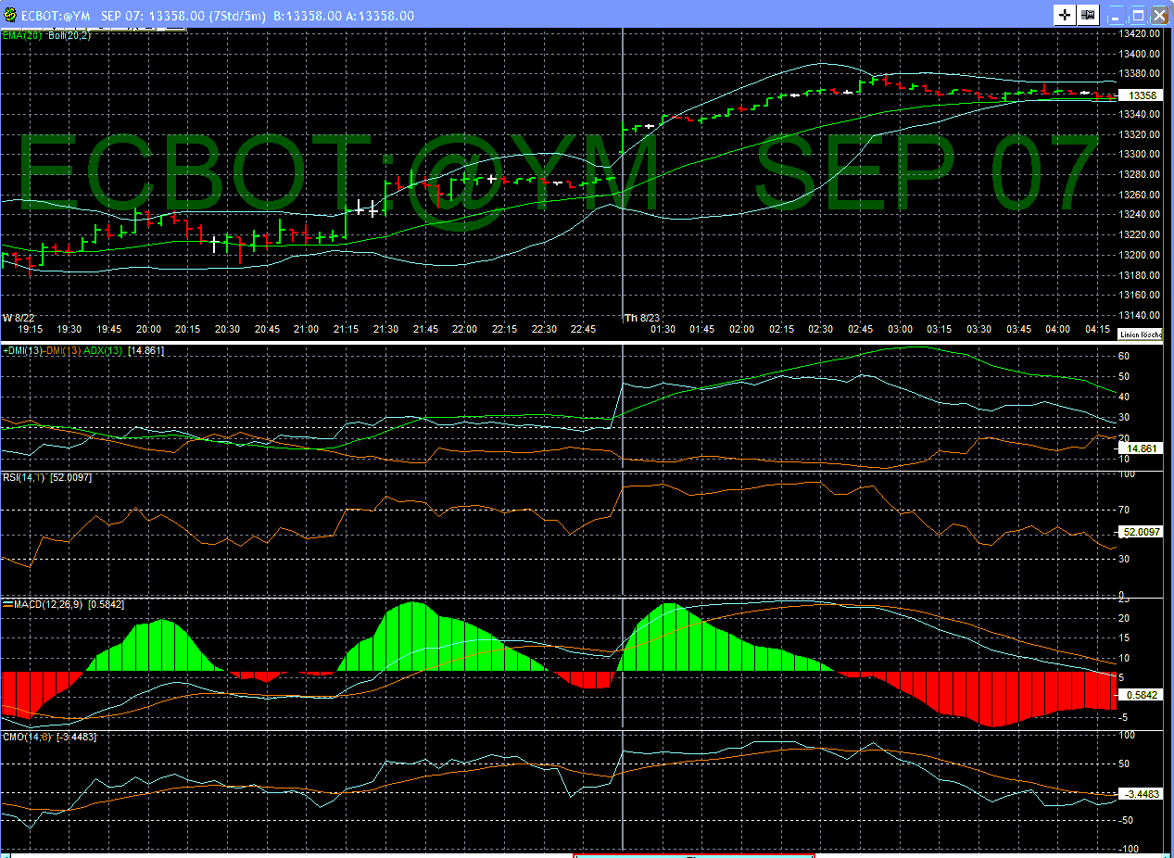The height and width of the screenshot is (858, 1174).
Task: Click the ADX value tag 14.861
Action: tap(1140, 448)
